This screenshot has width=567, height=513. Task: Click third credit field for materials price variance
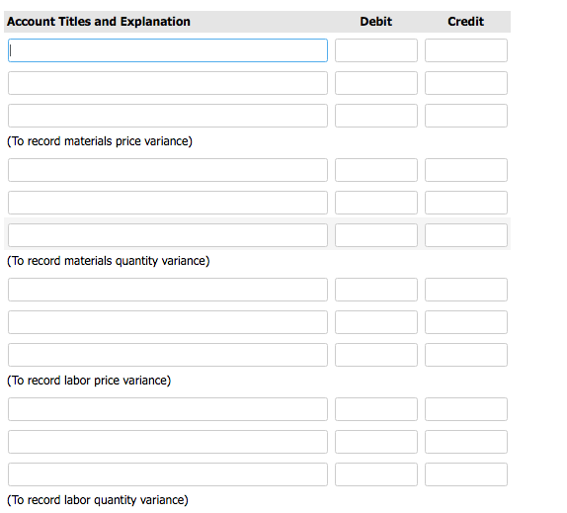click(x=466, y=116)
